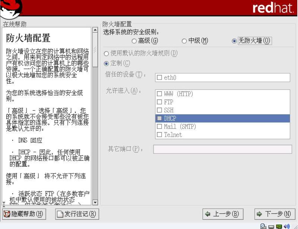This screenshot has width=298, height=229.
Task: Select 使用默认的防火墙规则 radio option
Action: click(107, 54)
